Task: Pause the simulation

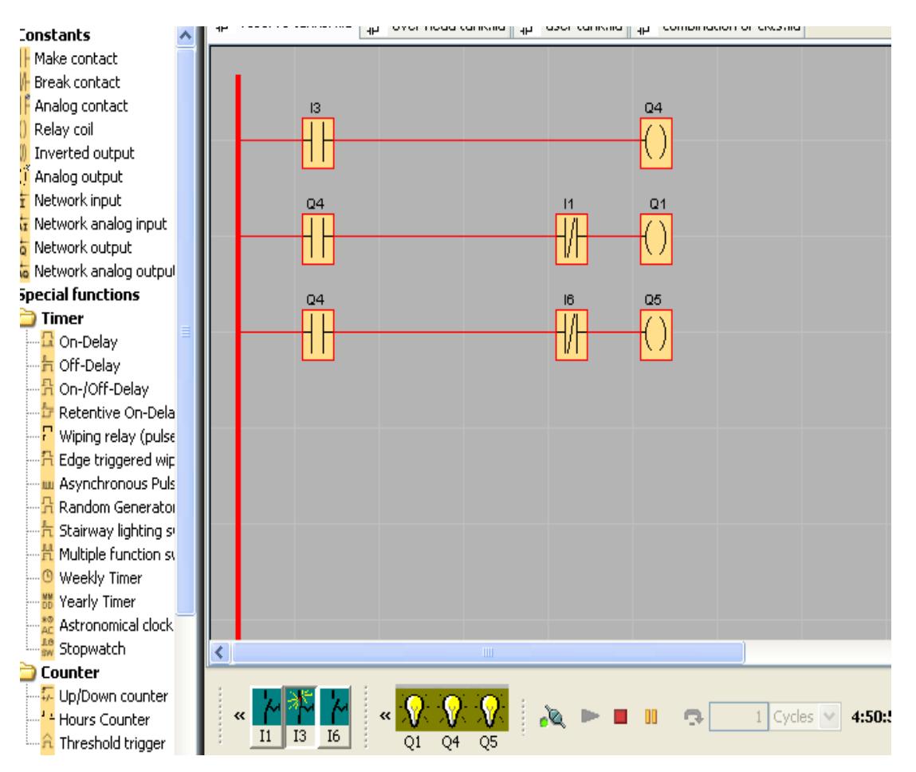Action: [x=651, y=716]
